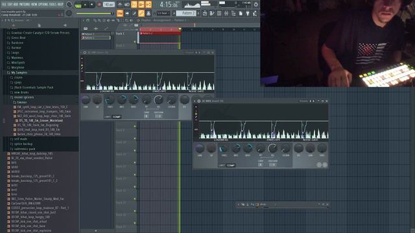Select the OS_TD_140_Em_Groove_Wasteland sample
Viewport: 415px width, 233px height.
[41, 120]
